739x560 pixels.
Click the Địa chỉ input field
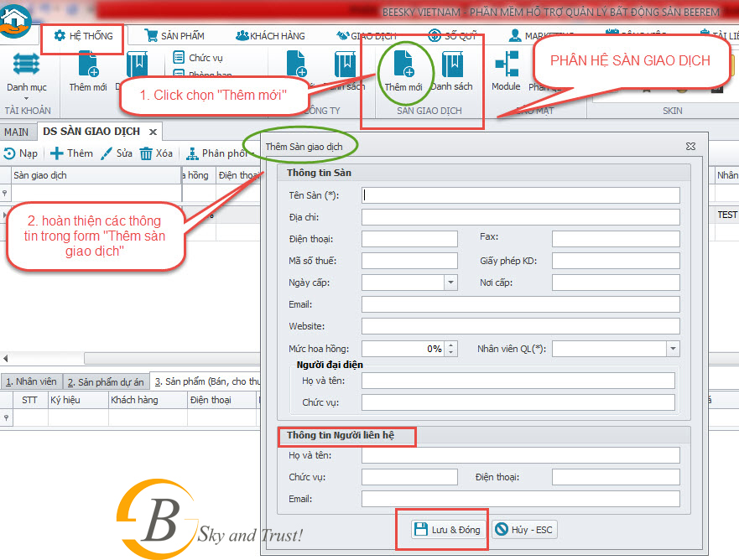click(x=520, y=217)
